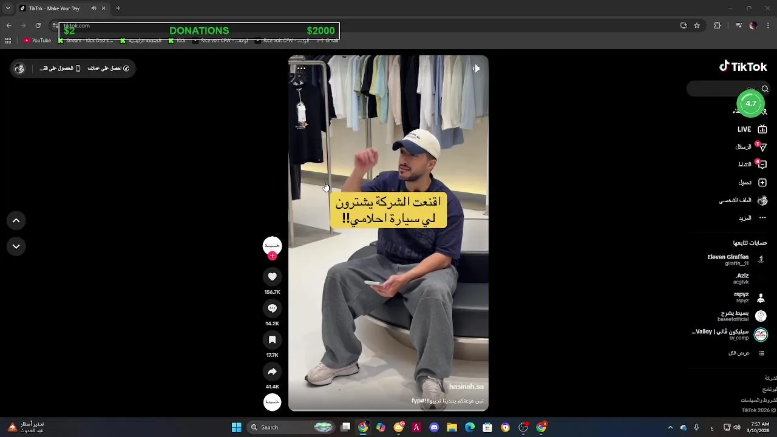Show hidden system tray icons
Viewport: 777px width, 437px height.
(x=670, y=427)
